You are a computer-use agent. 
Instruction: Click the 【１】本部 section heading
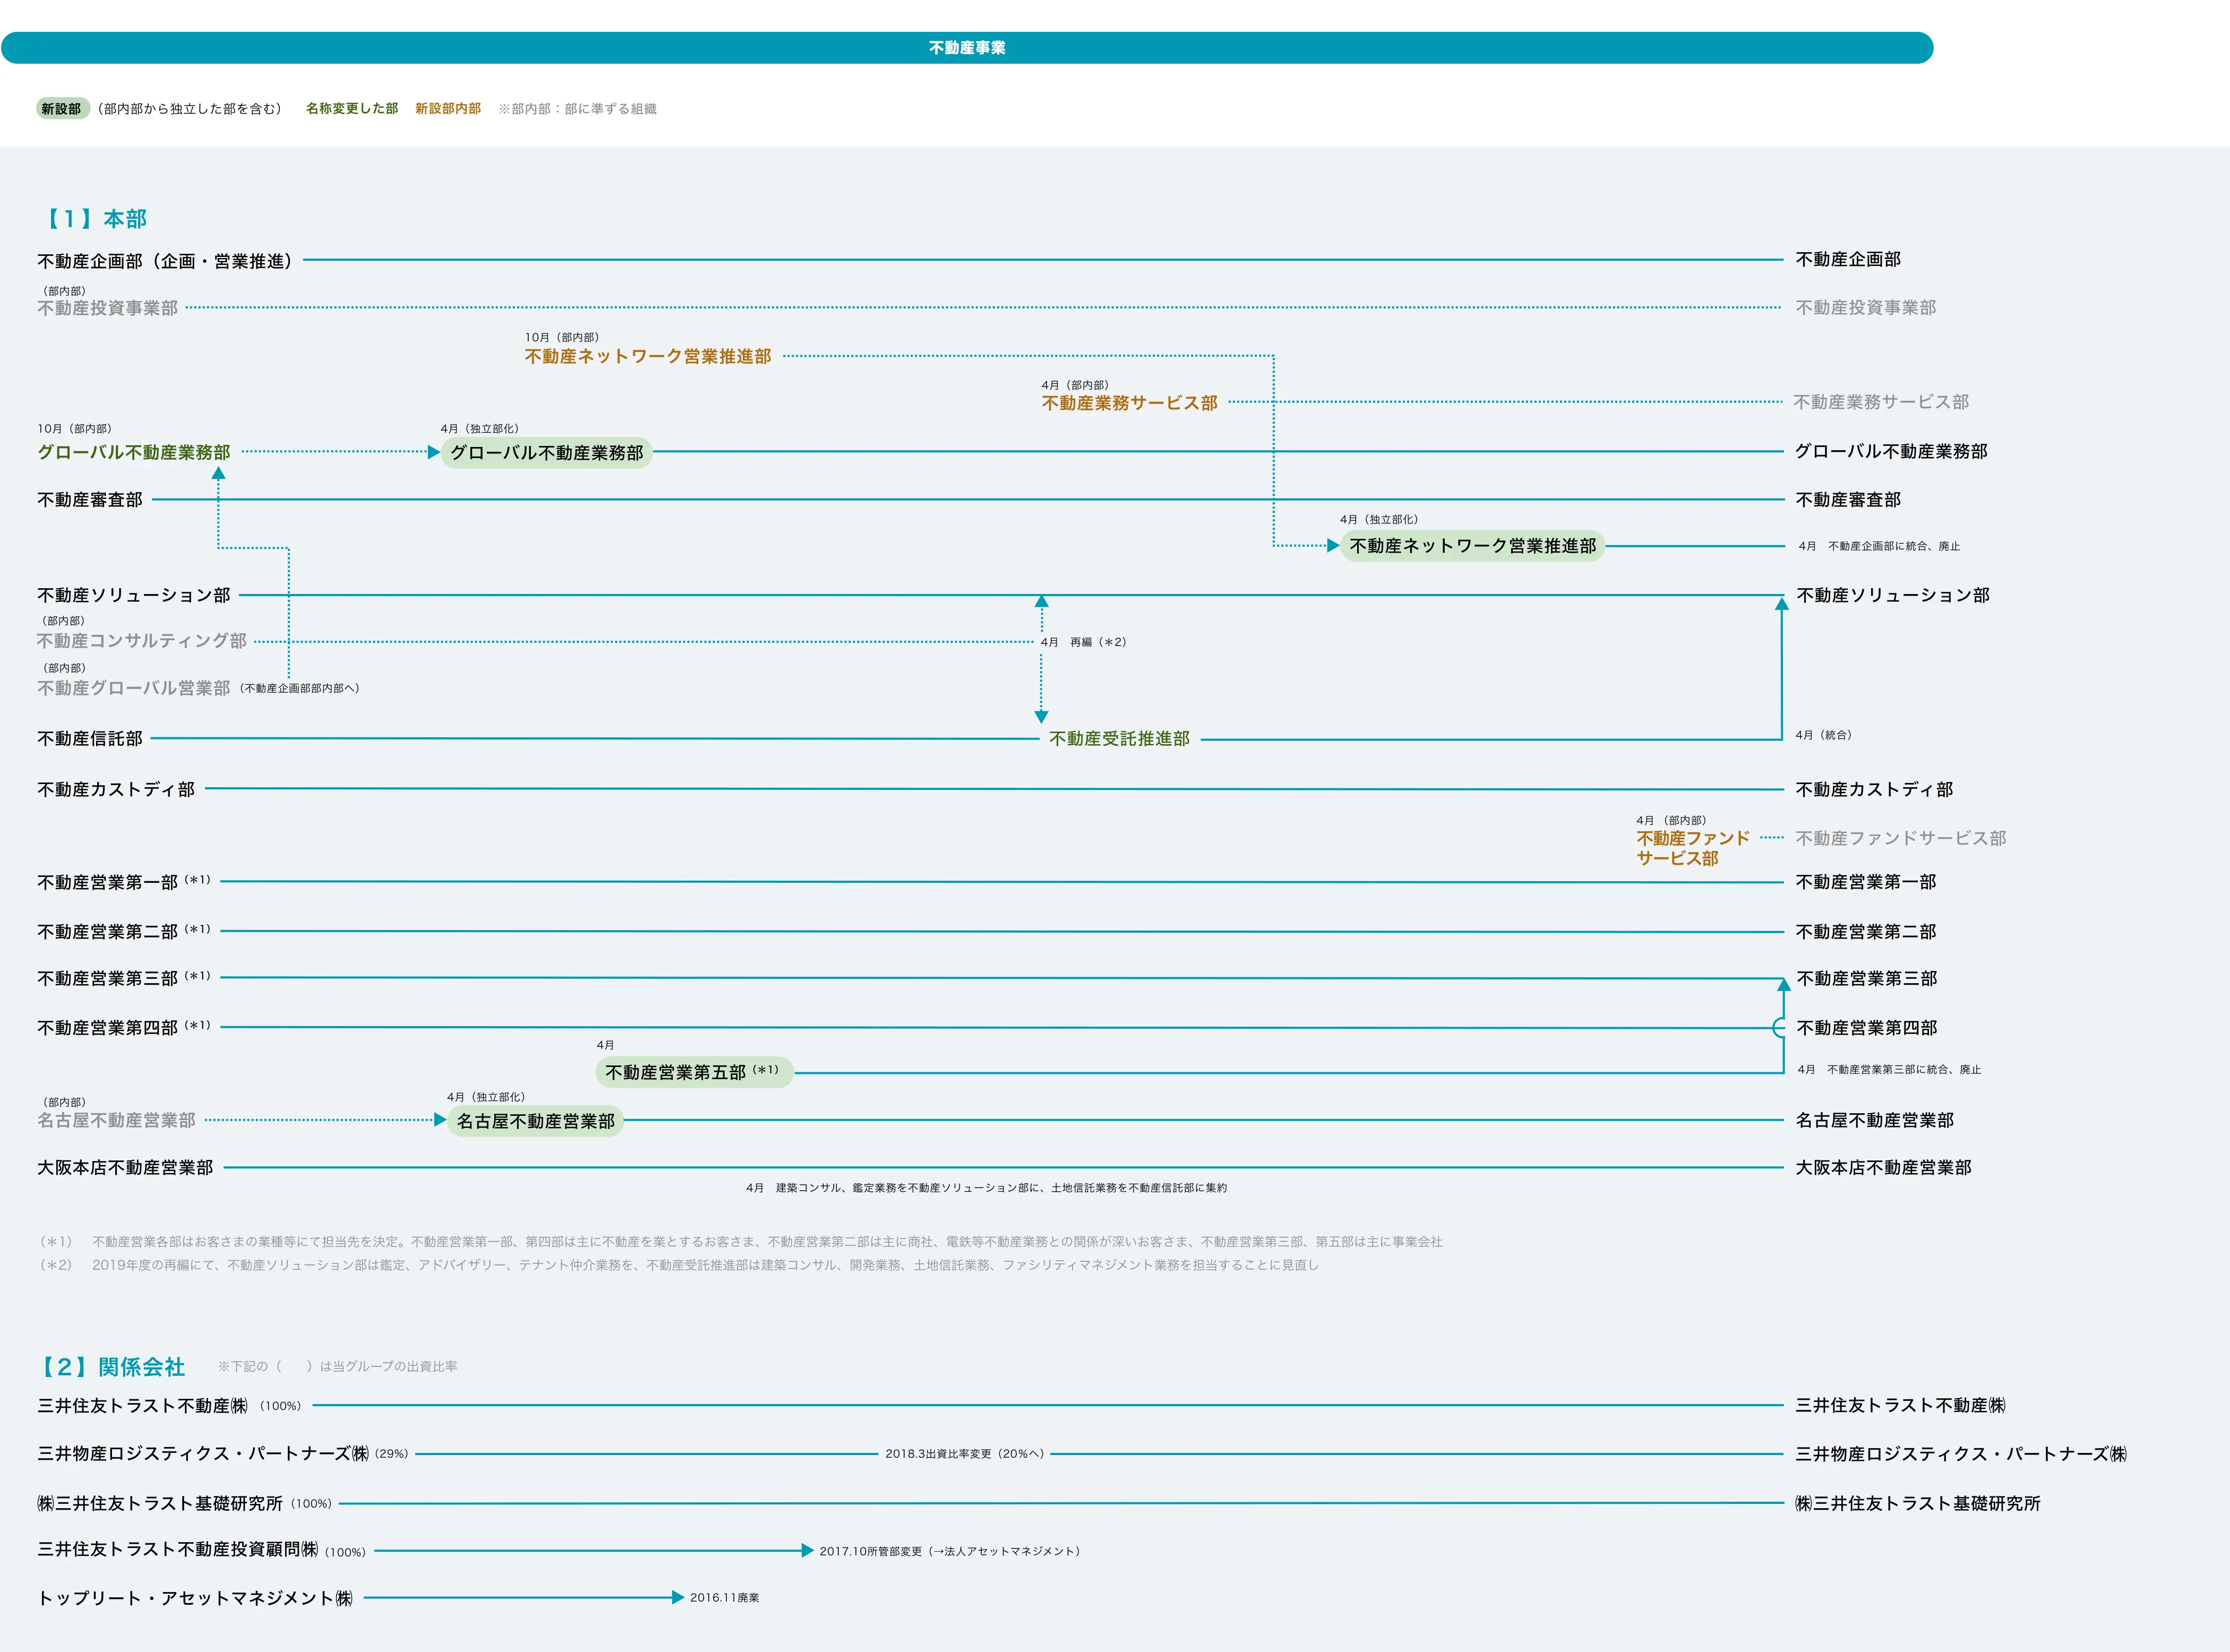[x=93, y=219]
